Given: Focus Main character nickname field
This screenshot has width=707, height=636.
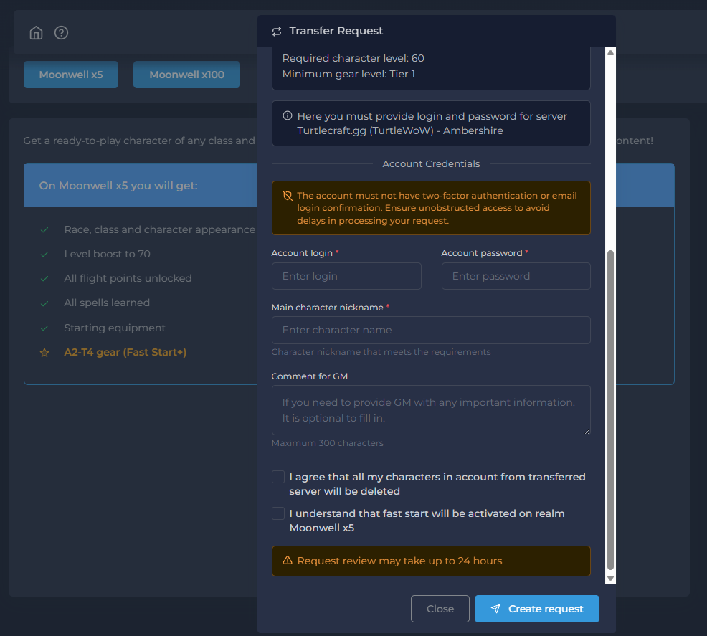Looking at the screenshot, I should tap(431, 330).
